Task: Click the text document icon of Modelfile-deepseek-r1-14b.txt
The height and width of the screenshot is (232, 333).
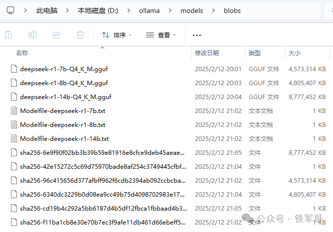Action: [14, 139]
